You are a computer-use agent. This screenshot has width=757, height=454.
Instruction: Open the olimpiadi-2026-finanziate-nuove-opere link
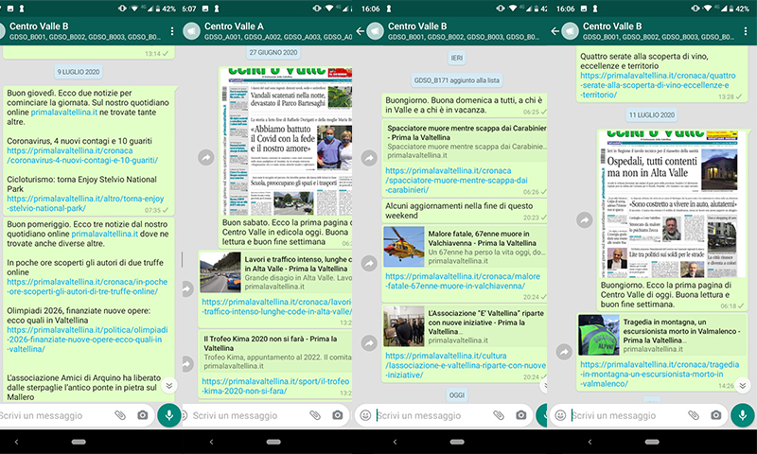[87, 340]
